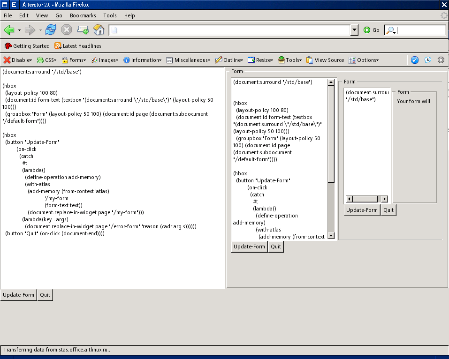Open the View Source toolbar item
449x359 pixels.
click(x=325, y=60)
